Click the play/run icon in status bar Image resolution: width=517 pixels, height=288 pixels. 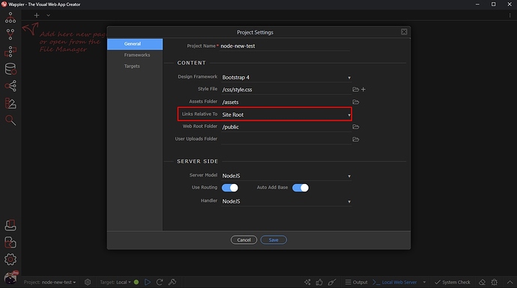coord(148,282)
